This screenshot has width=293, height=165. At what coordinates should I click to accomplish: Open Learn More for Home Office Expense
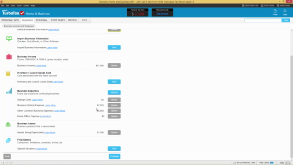point(46,116)
